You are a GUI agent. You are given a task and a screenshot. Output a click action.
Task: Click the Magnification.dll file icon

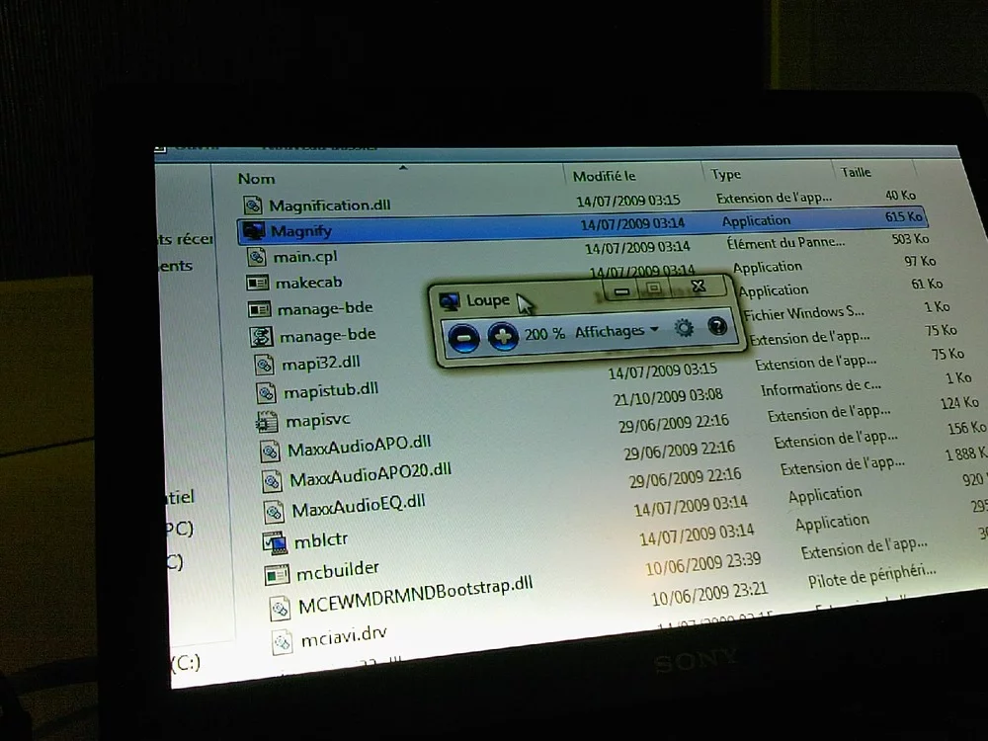point(253,205)
